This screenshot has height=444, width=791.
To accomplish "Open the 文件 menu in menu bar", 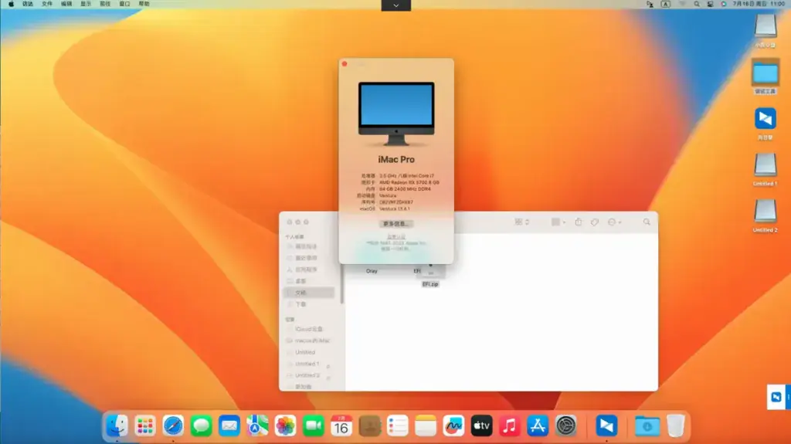I will (47, 4).
